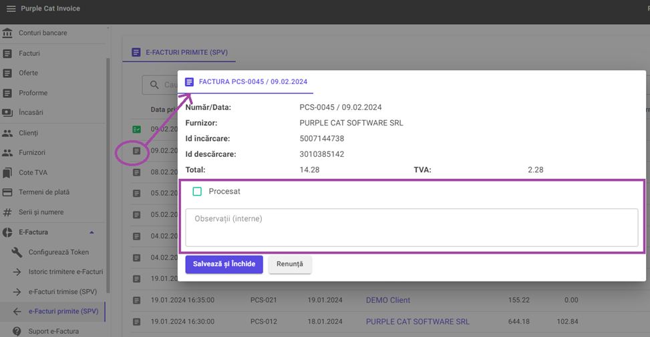Select the e-Facturi primite (SPV) back-arrow icon
650x337 pixels.
click(17, 312)
